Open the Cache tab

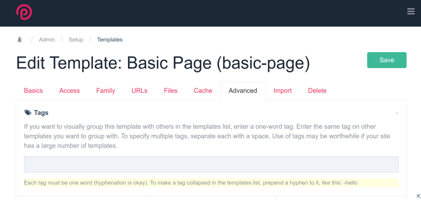(x=203, y=91)
